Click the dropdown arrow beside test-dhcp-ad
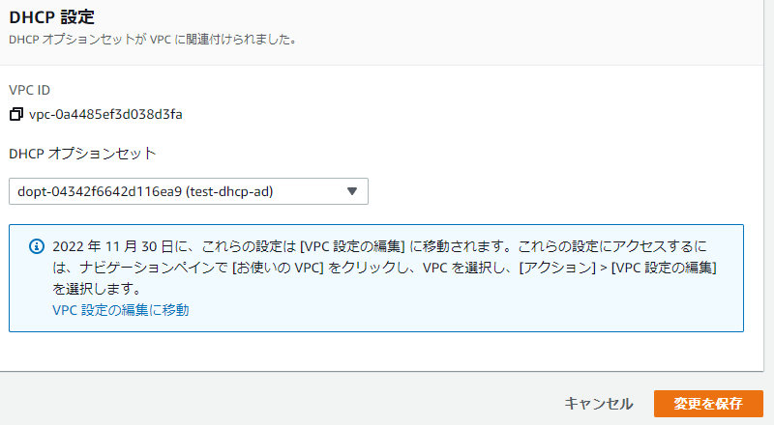Image resolution: width=774 pixels, height=425 pixels. coord(352,191)
